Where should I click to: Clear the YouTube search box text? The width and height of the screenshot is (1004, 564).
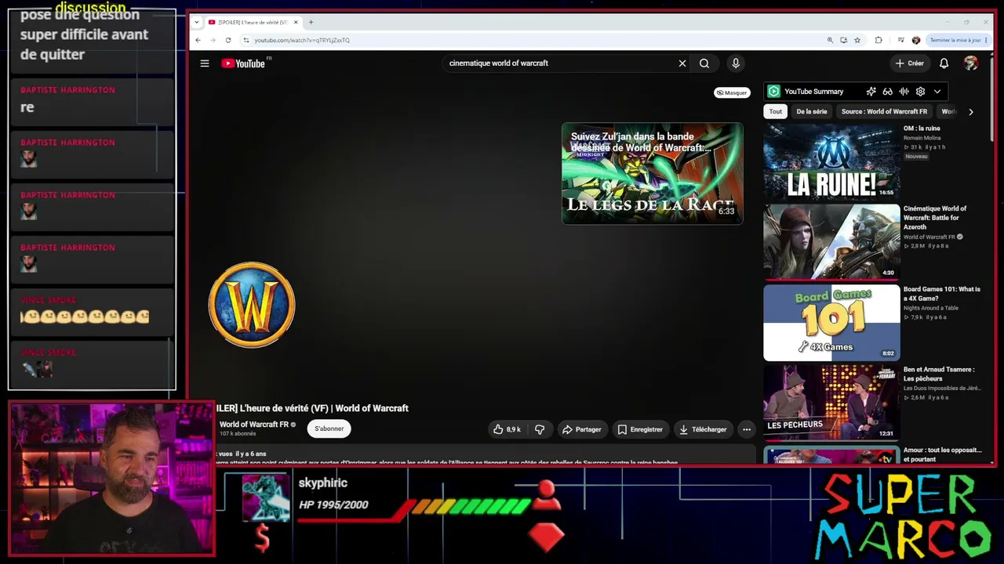coord(682,63)
